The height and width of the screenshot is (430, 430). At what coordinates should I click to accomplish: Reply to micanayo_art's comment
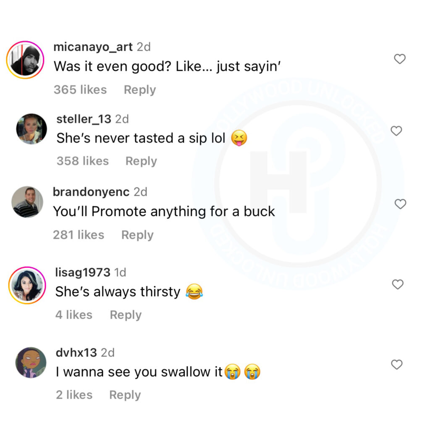pos(140,90)
